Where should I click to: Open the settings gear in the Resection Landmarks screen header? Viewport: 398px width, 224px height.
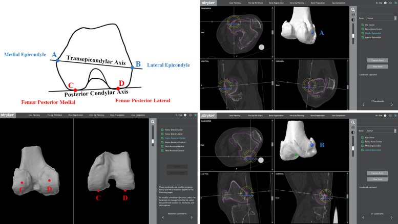click(191, 115)
